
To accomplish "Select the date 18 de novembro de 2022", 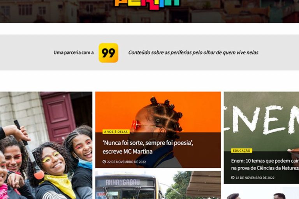I will pyautogui.click(x=255, y=178).
